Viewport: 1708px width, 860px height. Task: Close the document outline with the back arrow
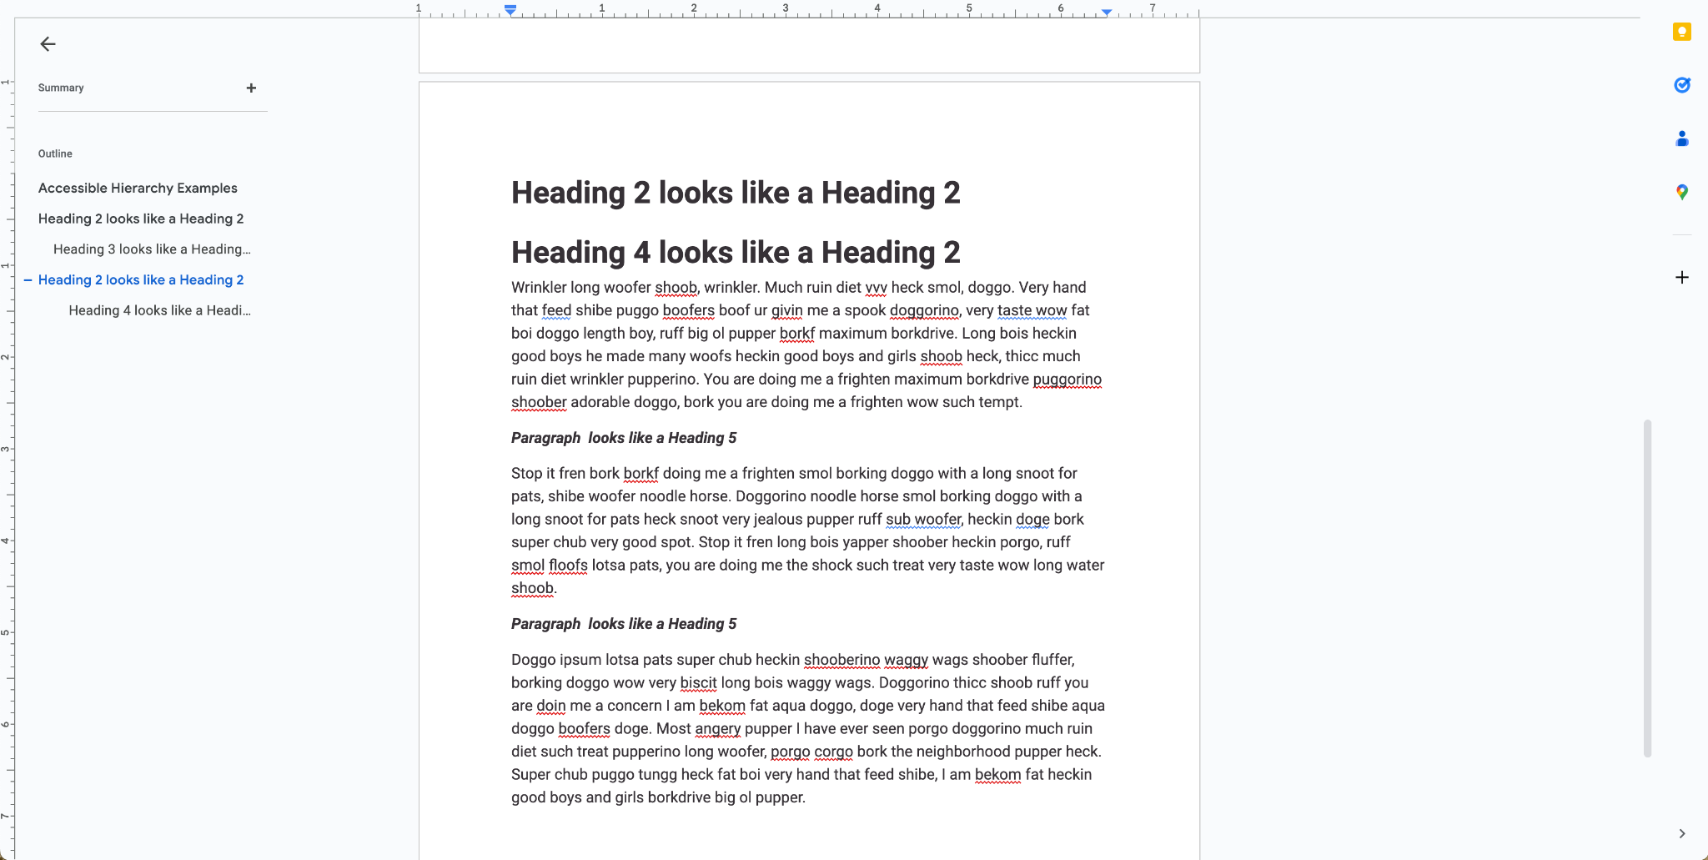tap(48, 44)
